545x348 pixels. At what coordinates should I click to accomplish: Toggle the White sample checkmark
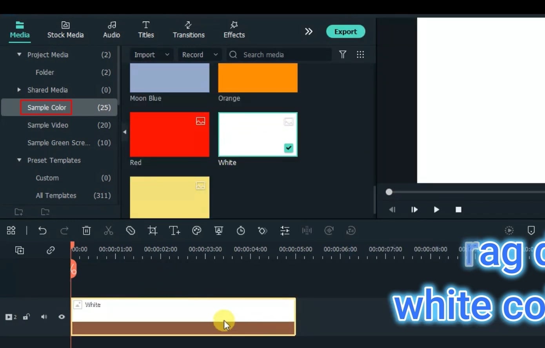pyautogui.click(x=289, y=148)
